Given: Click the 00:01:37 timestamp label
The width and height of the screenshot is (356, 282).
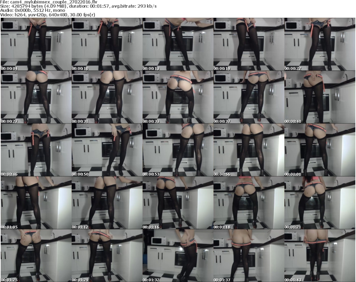Looking at the screenshot, I should [222, 280].
